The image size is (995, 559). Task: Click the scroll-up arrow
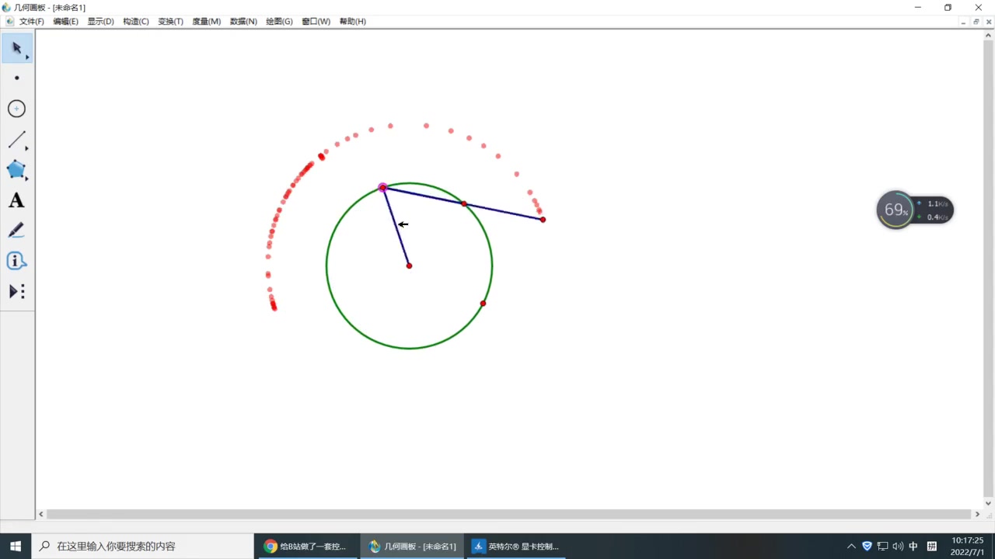[x=988, y=34]
